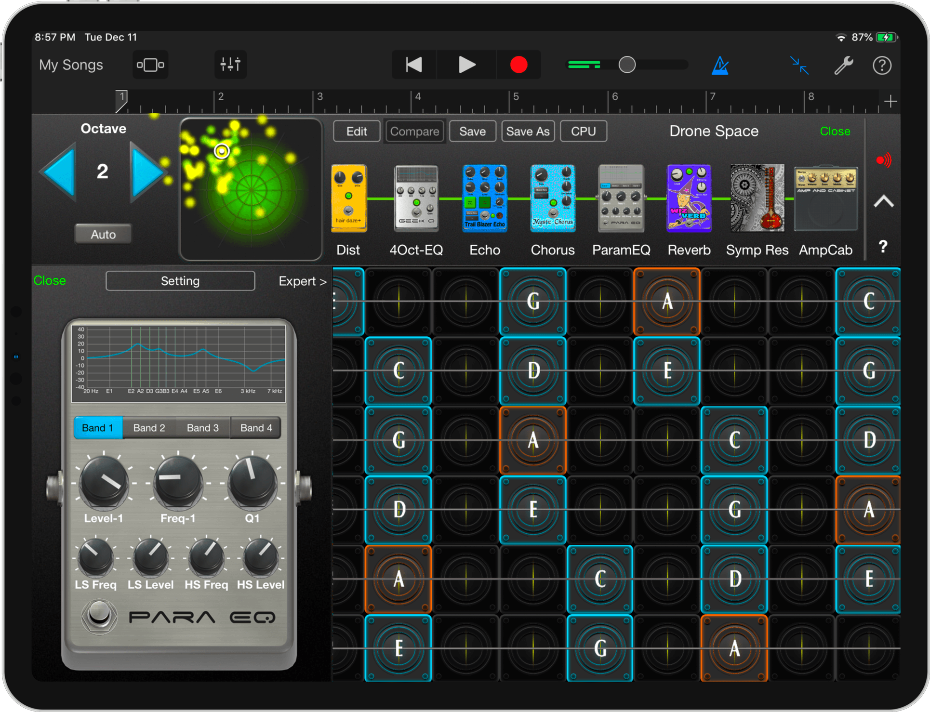
Task: Click the LS Level knob
Action: click(150, 558)
